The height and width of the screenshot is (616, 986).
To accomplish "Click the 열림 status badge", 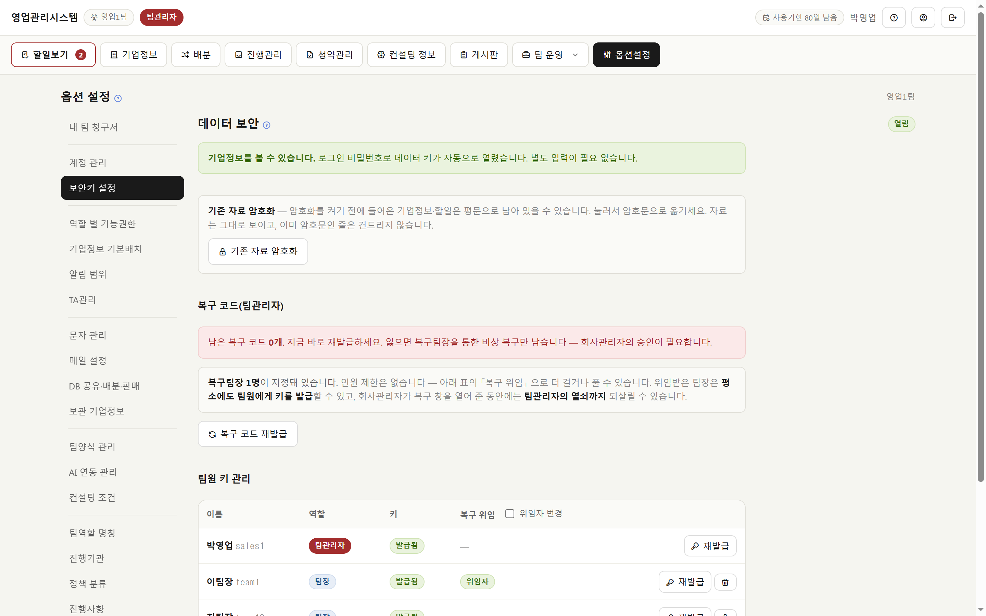I will (901, 124).
